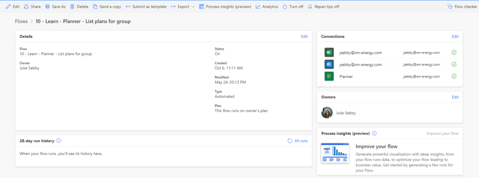
Task: Click Edit link in Details panel
Action: [x=304, y=37]
